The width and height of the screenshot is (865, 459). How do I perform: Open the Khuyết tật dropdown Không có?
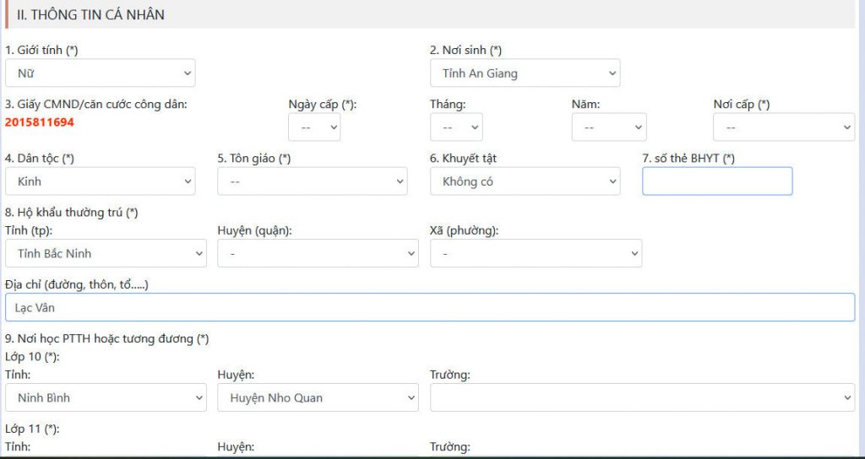525,181
